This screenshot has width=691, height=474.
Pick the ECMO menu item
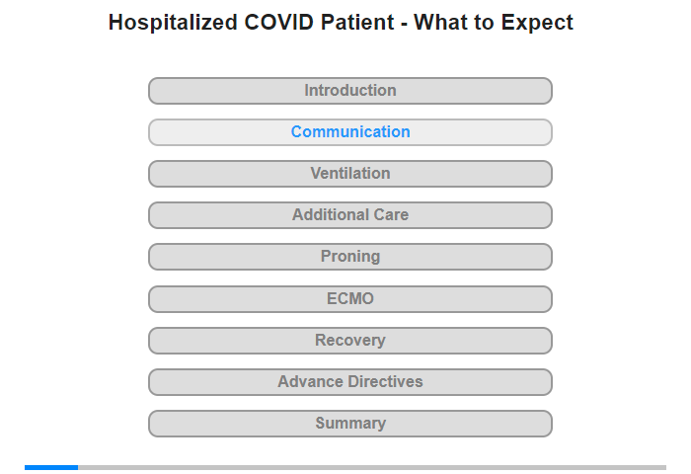tap(350, 299)
